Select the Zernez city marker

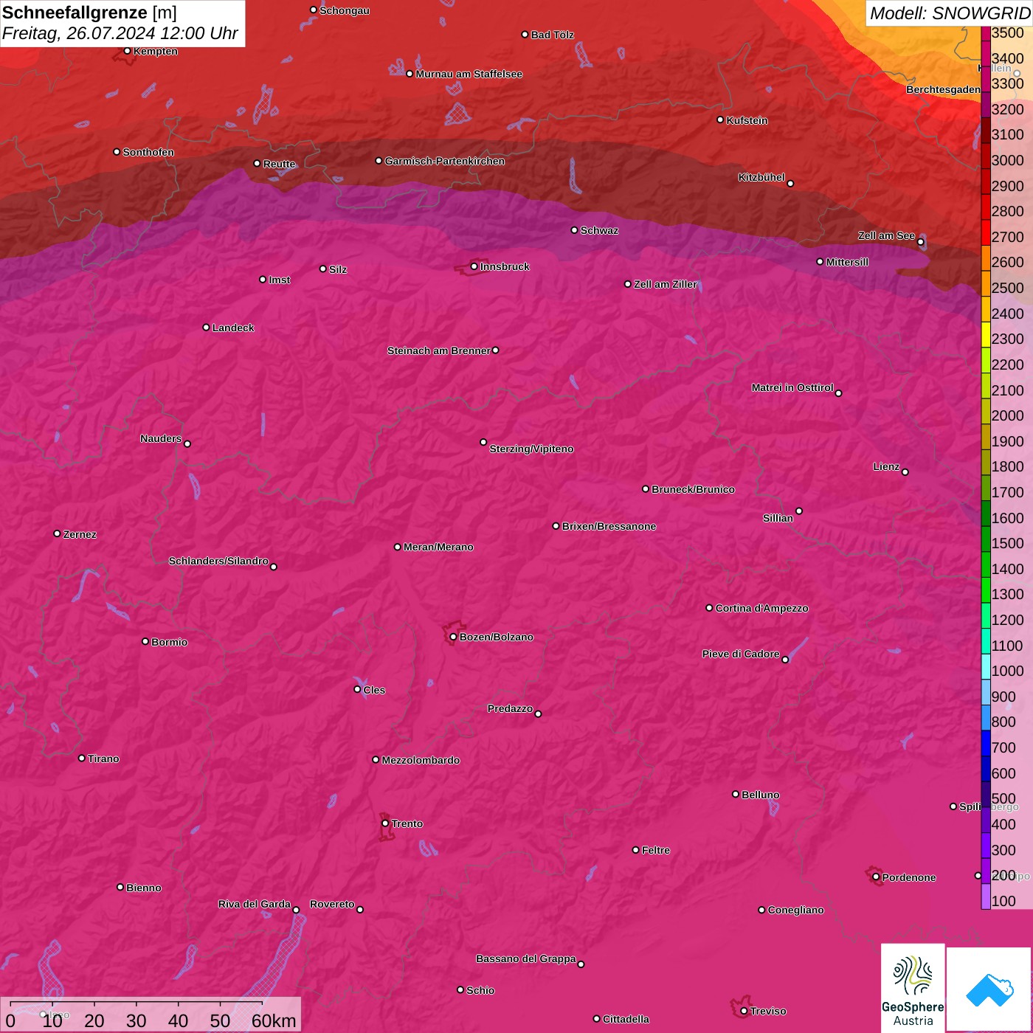pyautogui.click(x=57, y=533)
